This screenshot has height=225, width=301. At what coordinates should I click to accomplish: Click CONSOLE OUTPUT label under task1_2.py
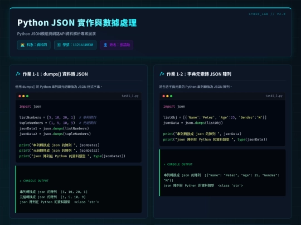point(178,164)
